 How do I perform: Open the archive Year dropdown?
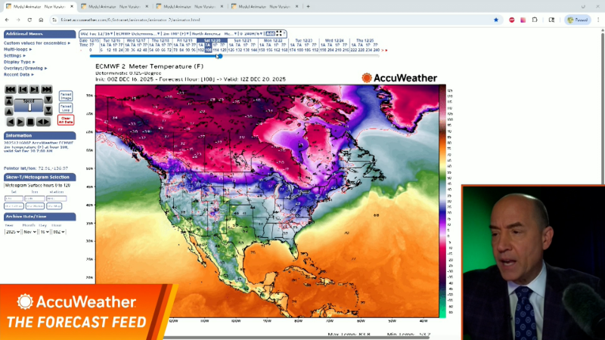click(12, 232)
